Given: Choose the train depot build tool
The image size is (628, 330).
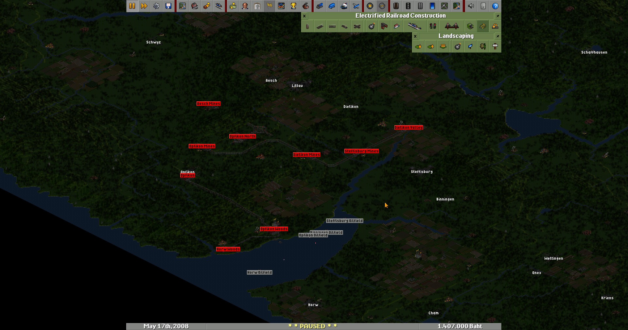Looking at the screenshot, I should pyautogui.click(x=384, y=26).
